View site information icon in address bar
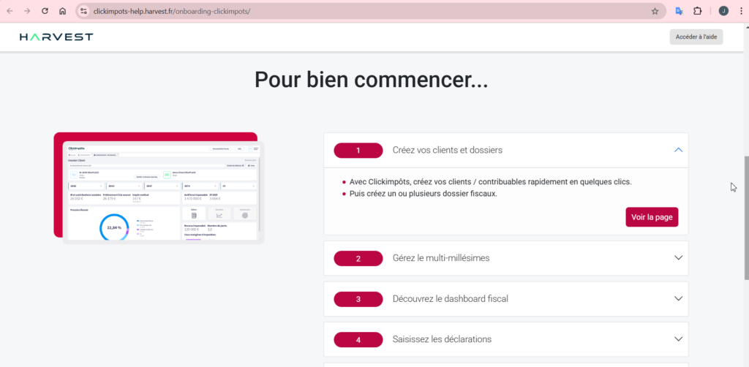This screenshot has height=367, width=749. tap(83, 11)
